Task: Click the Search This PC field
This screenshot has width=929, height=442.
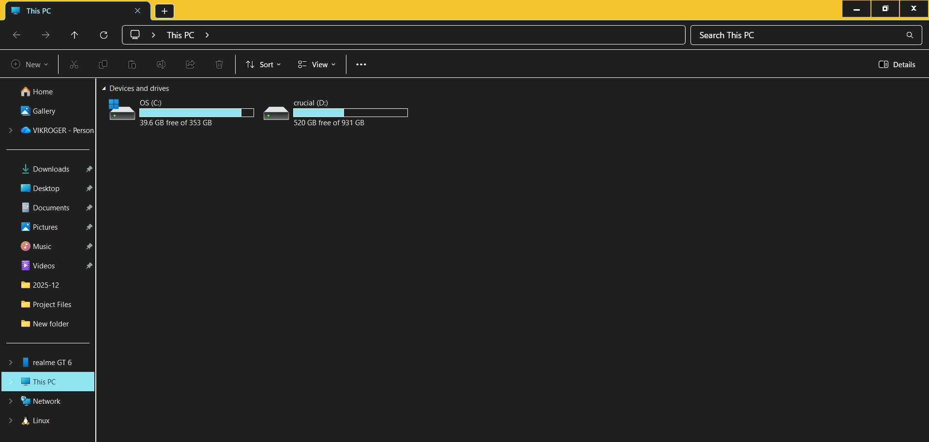Action: pyautogui.click(x=798, y=35)
